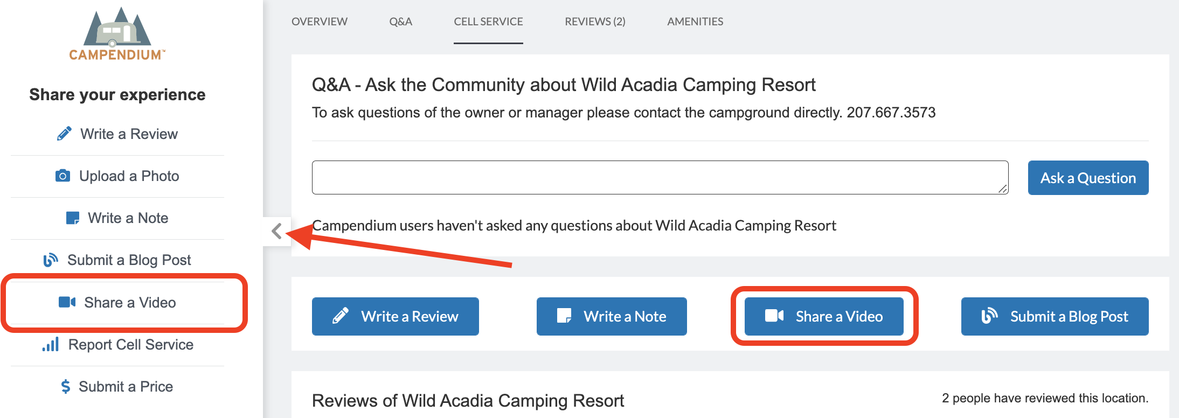Click the video camera icon beside Share a Video in sidebar
Image resolution: width=1179 pixels, height=418 pixels.
(x=67, y=302)
